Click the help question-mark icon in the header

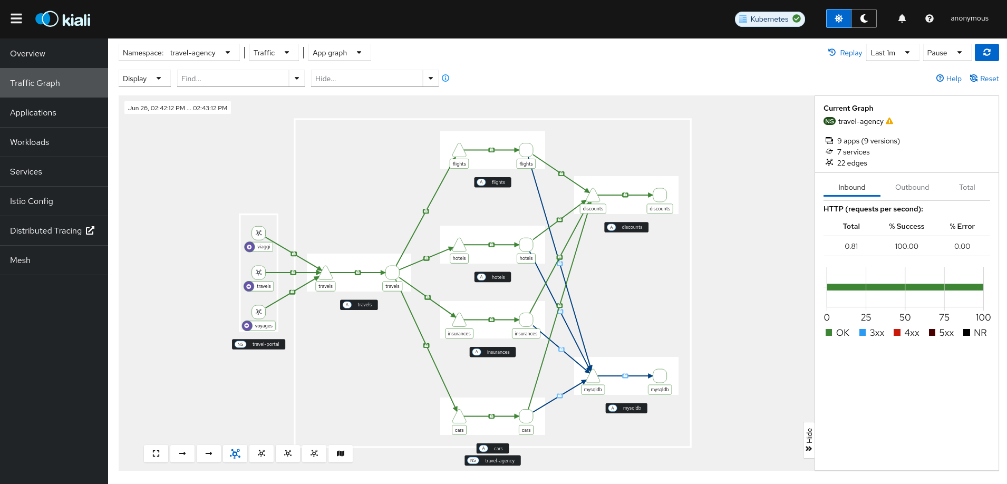click(929, 18)
